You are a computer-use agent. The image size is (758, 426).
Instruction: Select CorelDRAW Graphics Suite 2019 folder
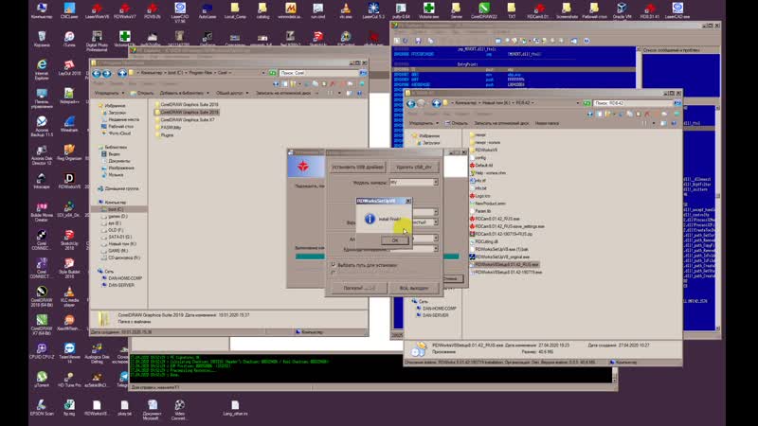click(x=186, y=112)
